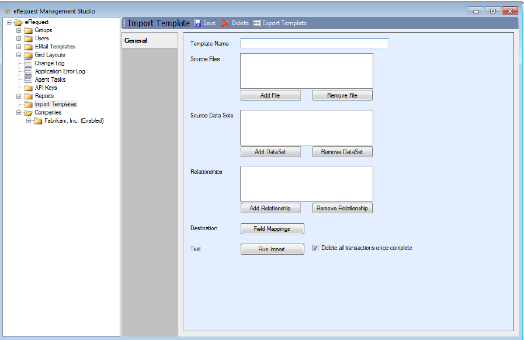
Task: Select Reports in the navigation tree
Action: (44, 96)
